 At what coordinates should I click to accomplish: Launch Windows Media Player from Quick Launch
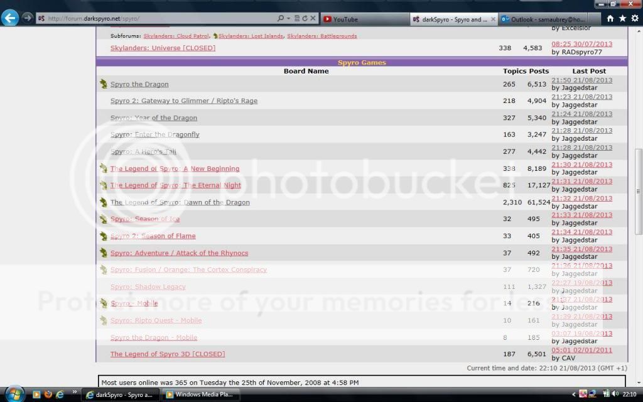36,394
